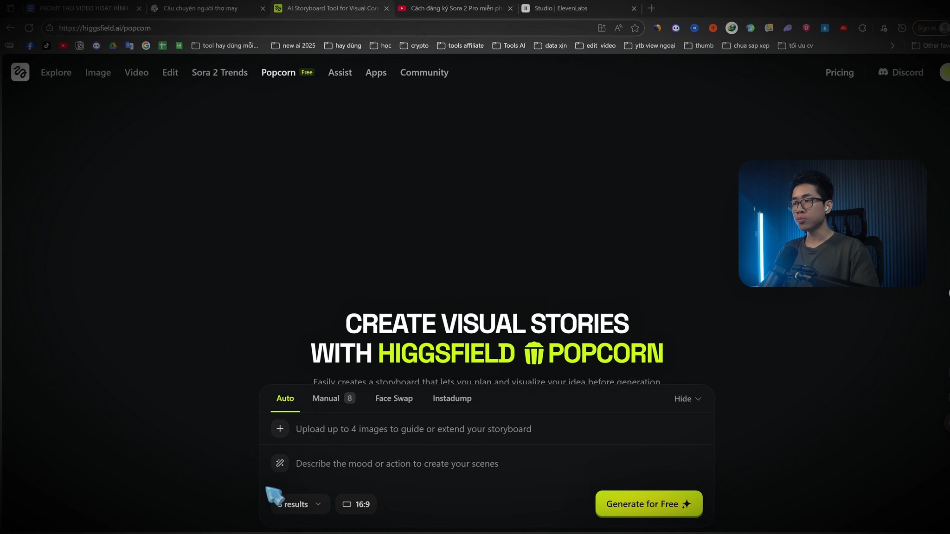This screenshot has height=534, width=950.
Task: Open the 'edit video' bookmark folder
Action: 595,45
